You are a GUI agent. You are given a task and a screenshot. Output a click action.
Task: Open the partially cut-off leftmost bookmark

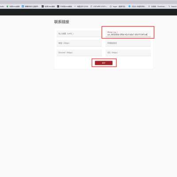coord(2,6)
